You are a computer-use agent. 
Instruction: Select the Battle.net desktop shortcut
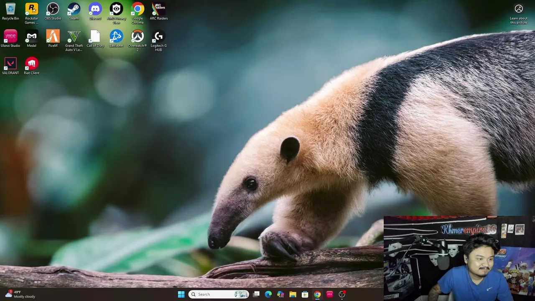click(116, 39)
